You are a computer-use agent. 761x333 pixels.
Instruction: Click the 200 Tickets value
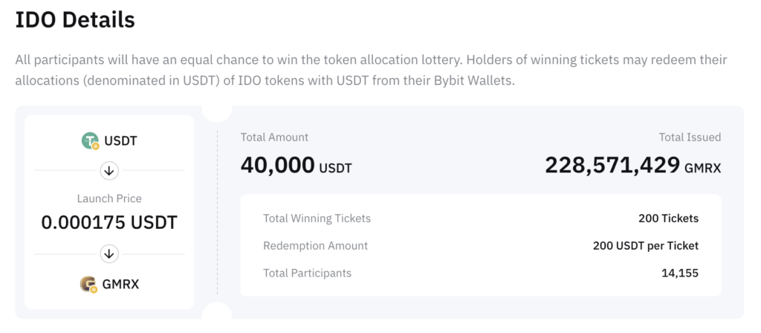668,219
